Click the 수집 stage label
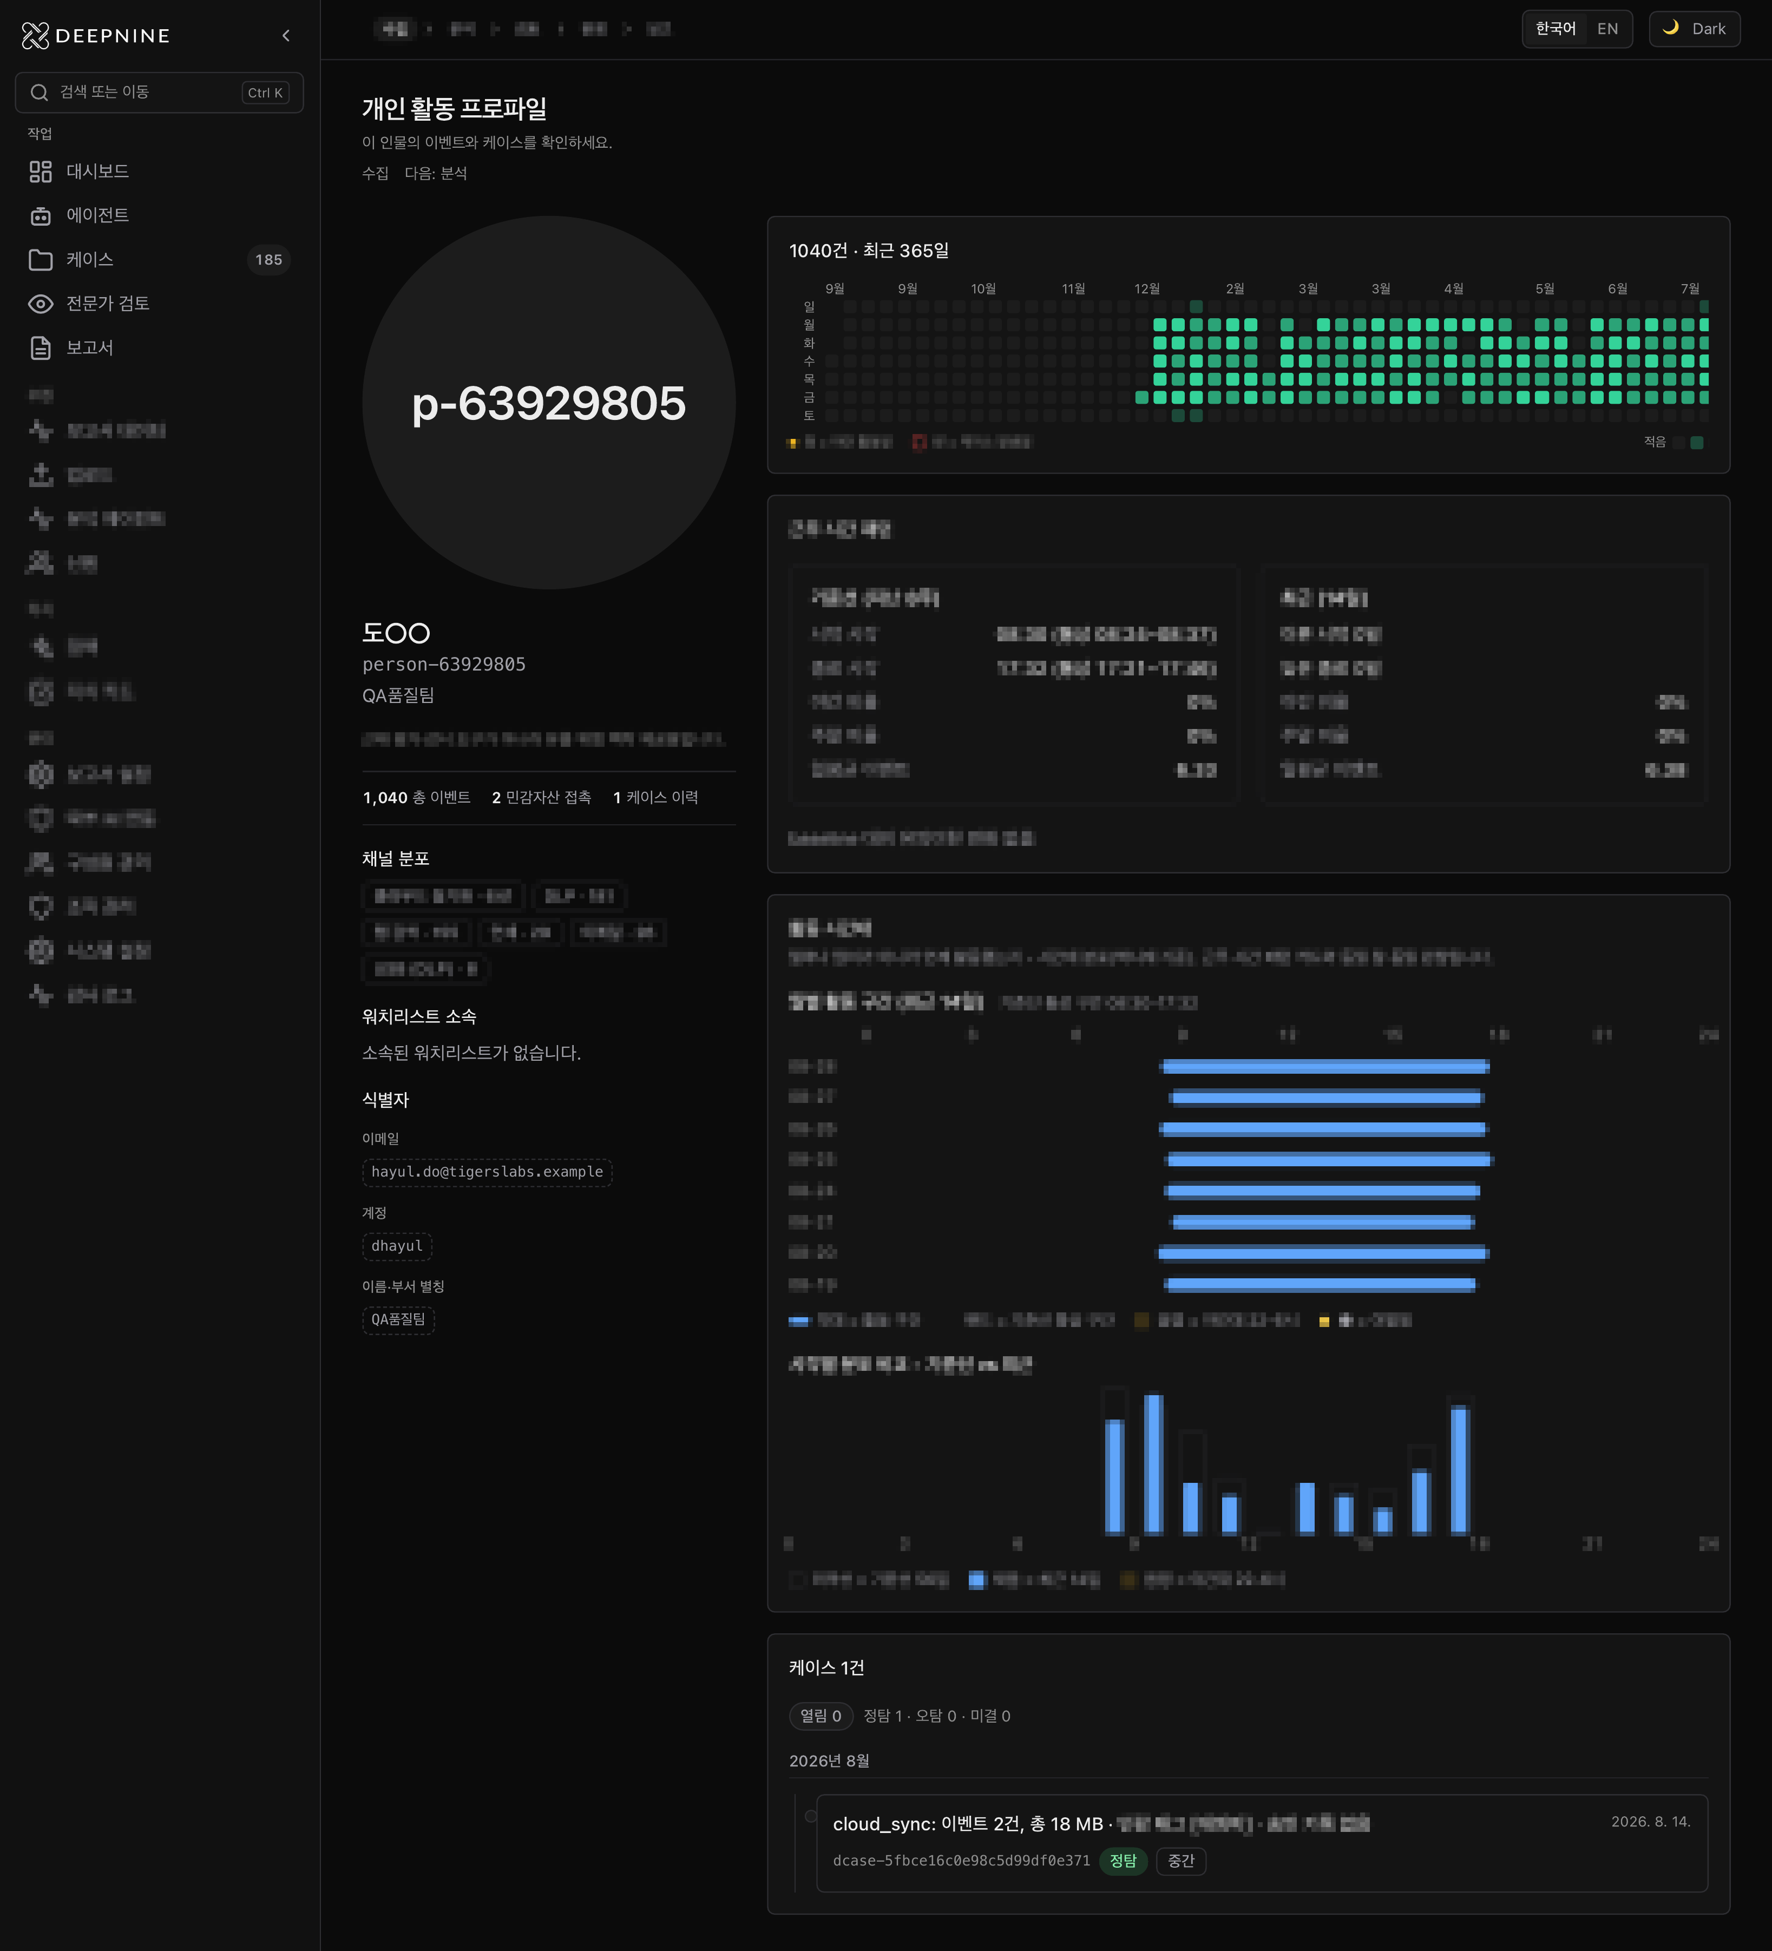Screen dimensions: 1772x1951 click(x=376, y=173)
